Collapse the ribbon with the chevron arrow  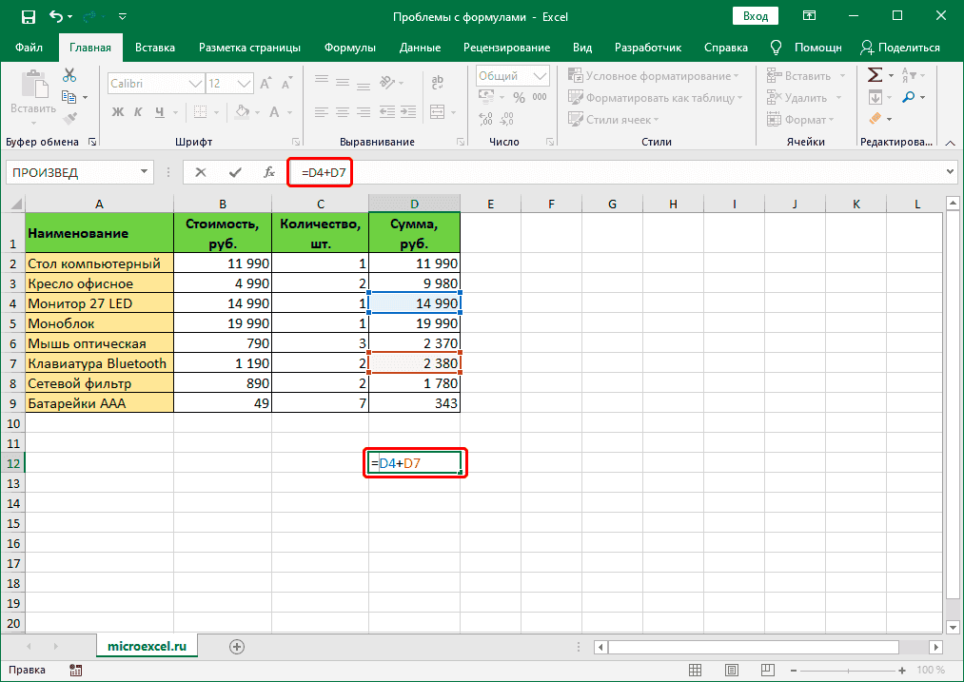coord(950,141)
